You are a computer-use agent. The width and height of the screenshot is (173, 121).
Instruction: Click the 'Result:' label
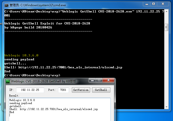(x=14, y=96)
